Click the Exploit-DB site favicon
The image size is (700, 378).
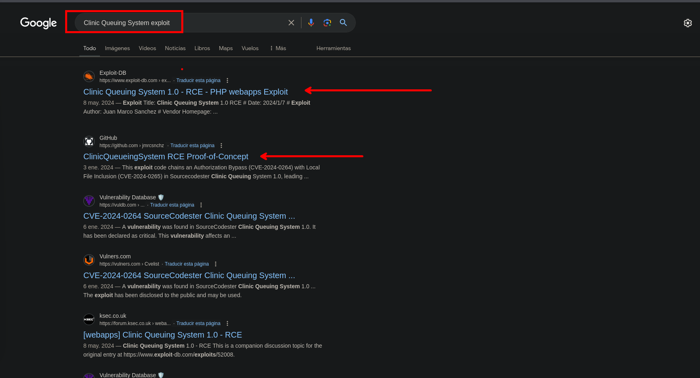click(89, 76)
